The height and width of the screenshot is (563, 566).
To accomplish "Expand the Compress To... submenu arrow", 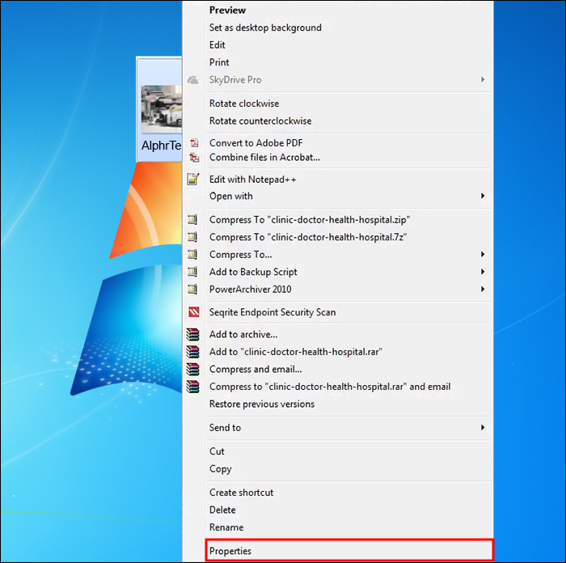I will click(x=483, y=254).
